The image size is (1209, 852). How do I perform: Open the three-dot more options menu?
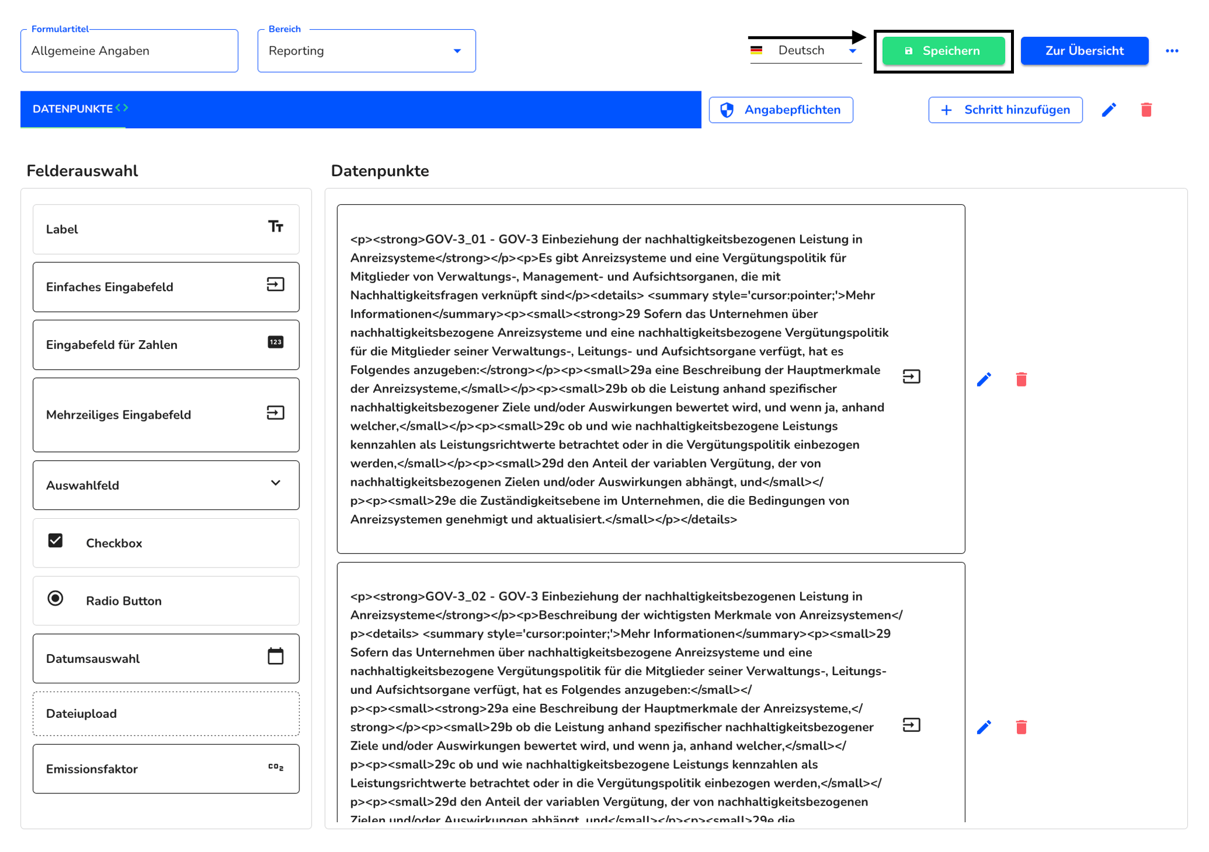click(x=1172, y=51)
